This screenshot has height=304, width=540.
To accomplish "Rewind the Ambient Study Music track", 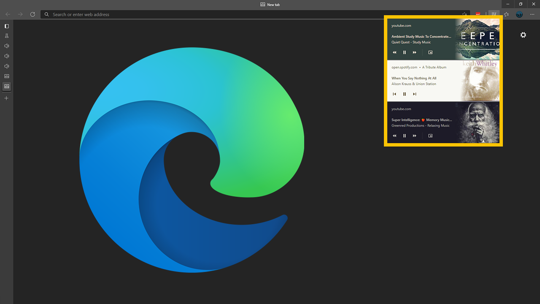I will point(394,52).
